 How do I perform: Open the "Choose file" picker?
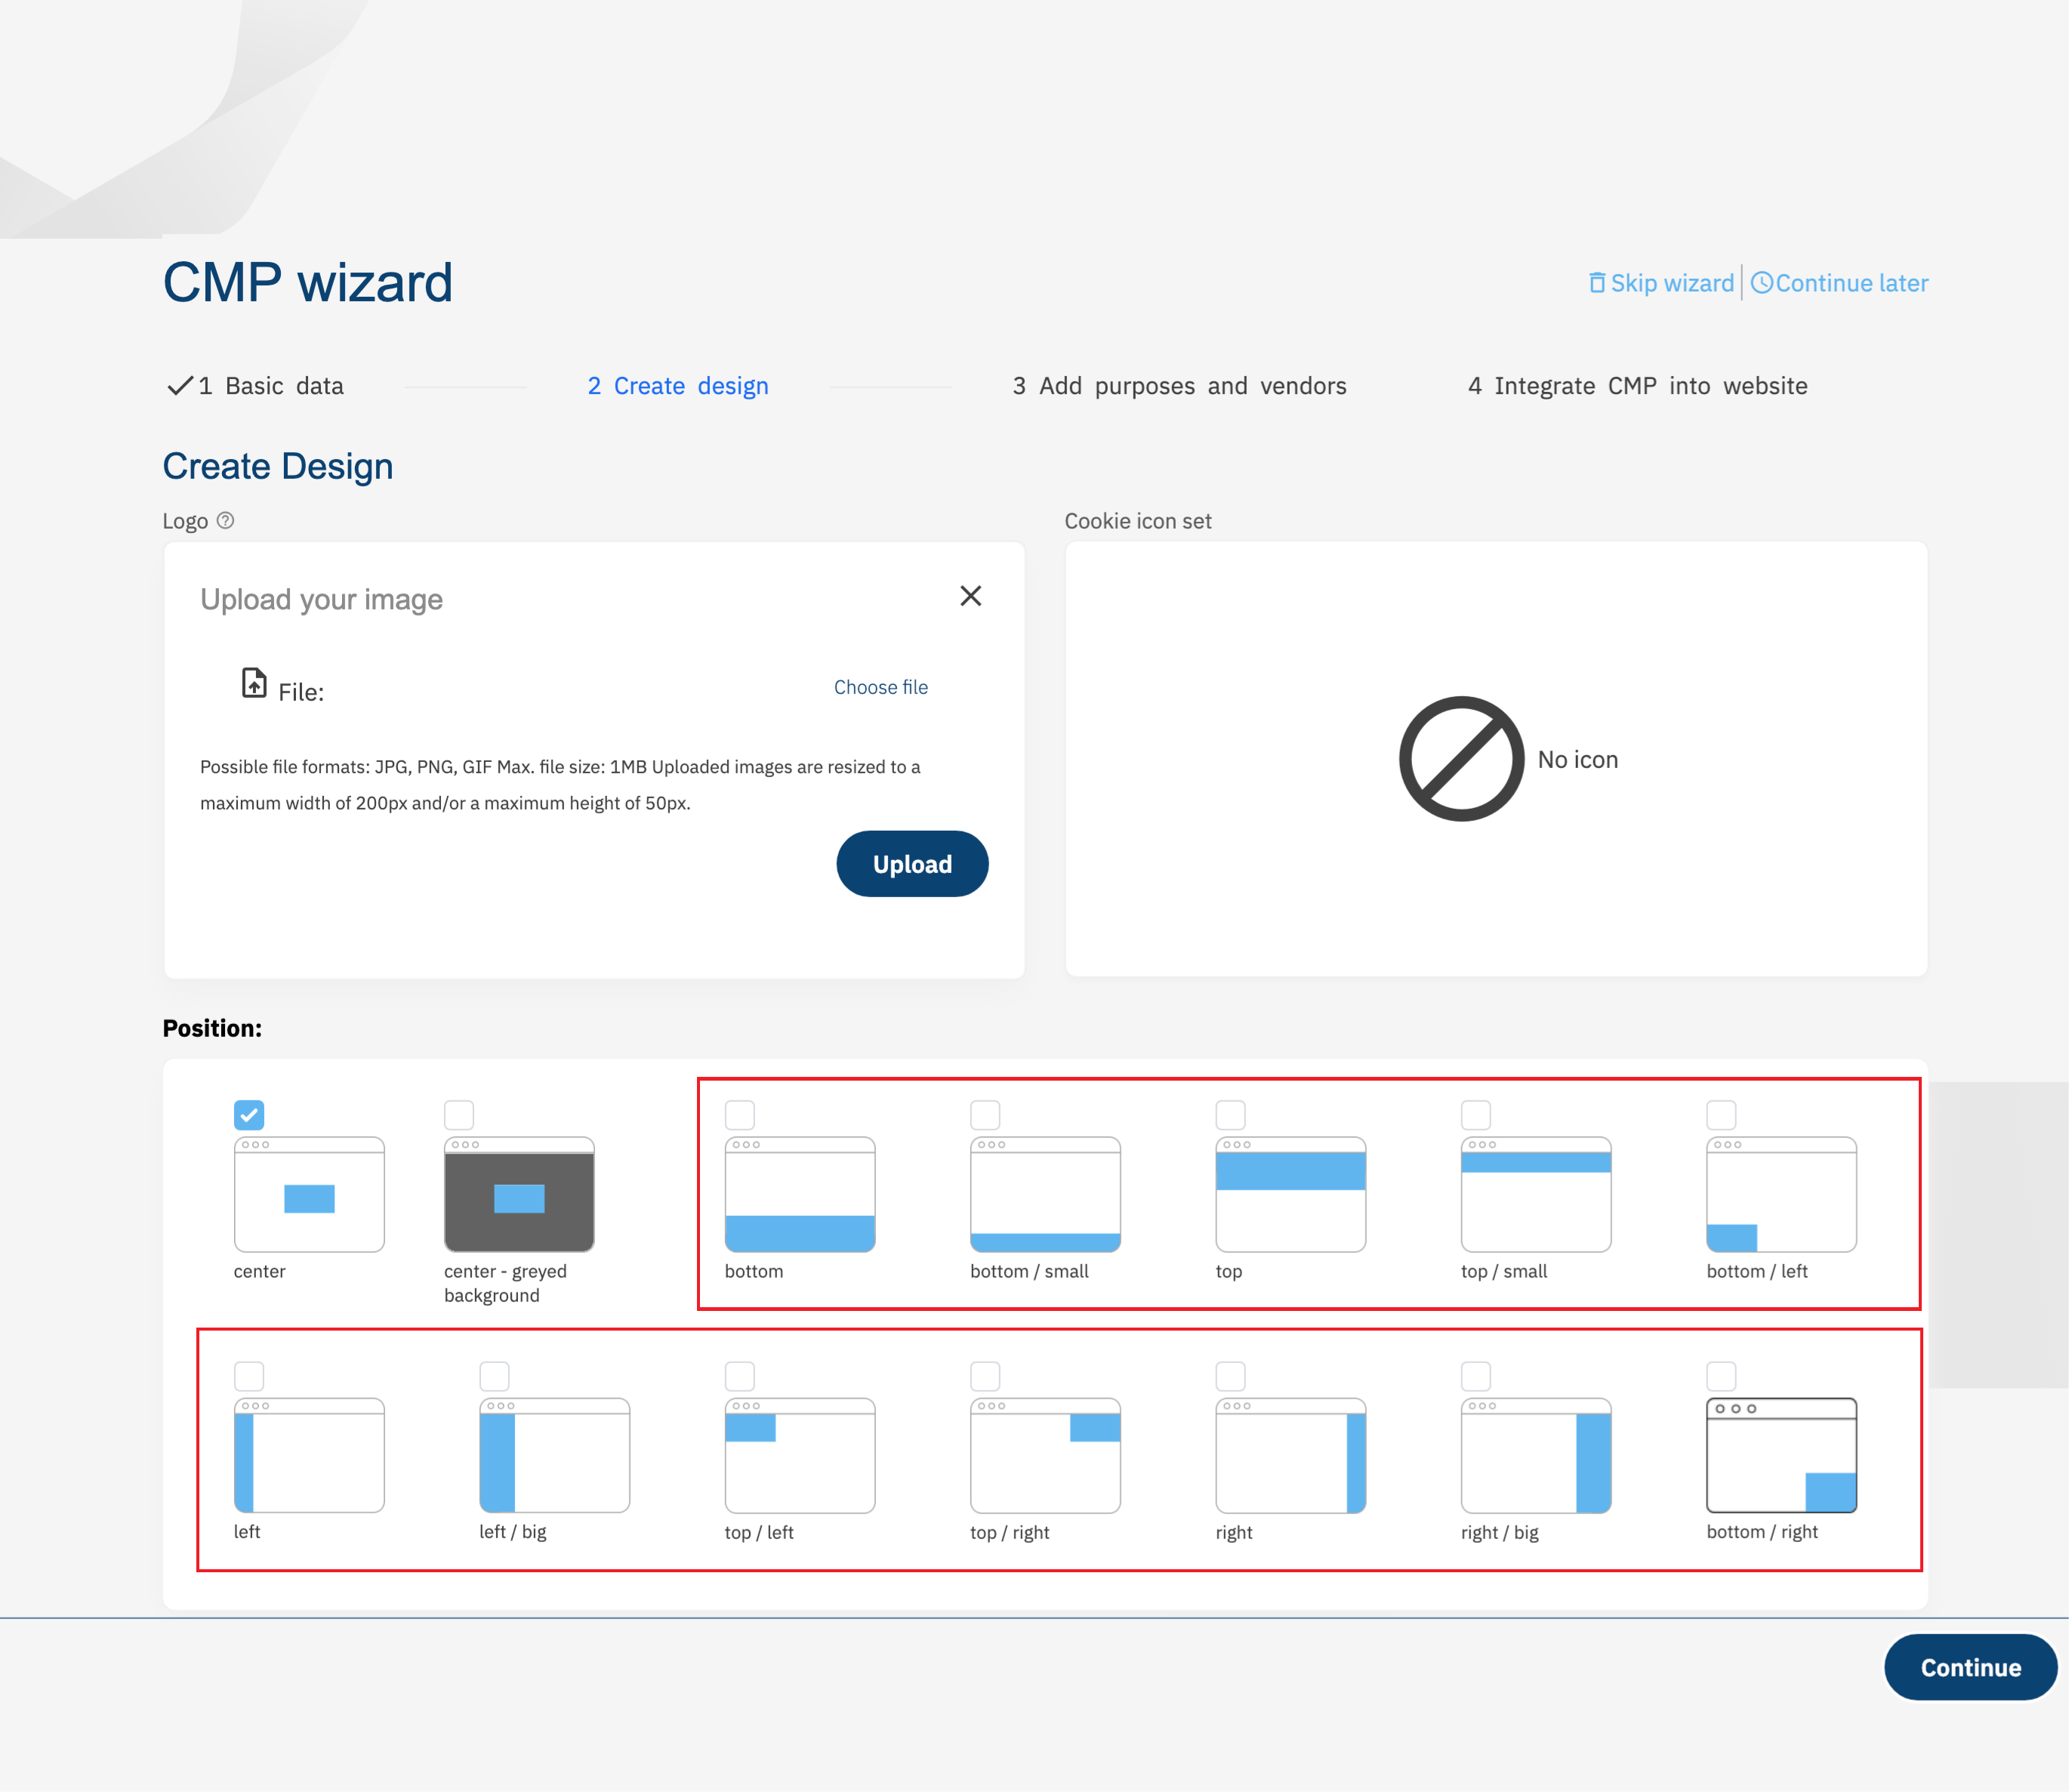[x=880, y=686]
